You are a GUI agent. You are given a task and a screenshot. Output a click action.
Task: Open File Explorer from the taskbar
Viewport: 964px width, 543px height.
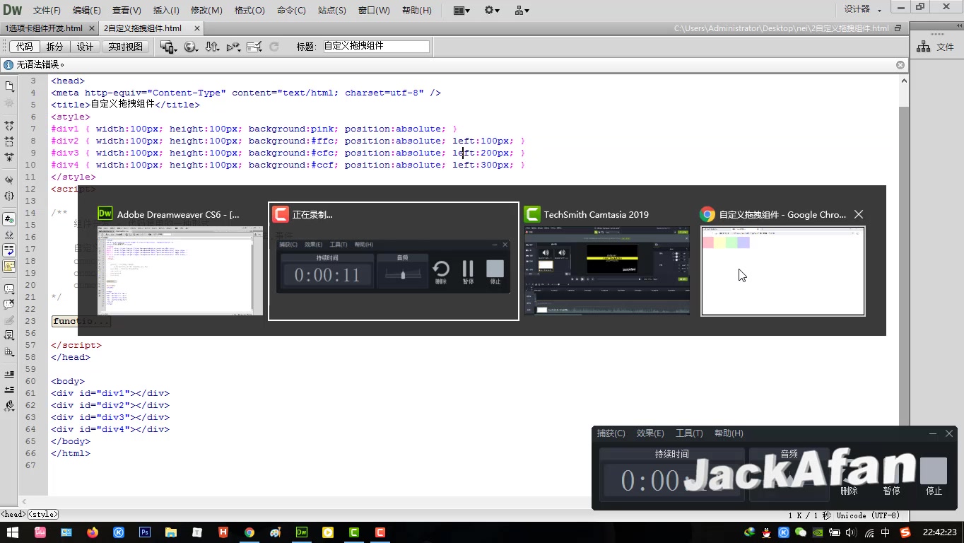point(171,532)
